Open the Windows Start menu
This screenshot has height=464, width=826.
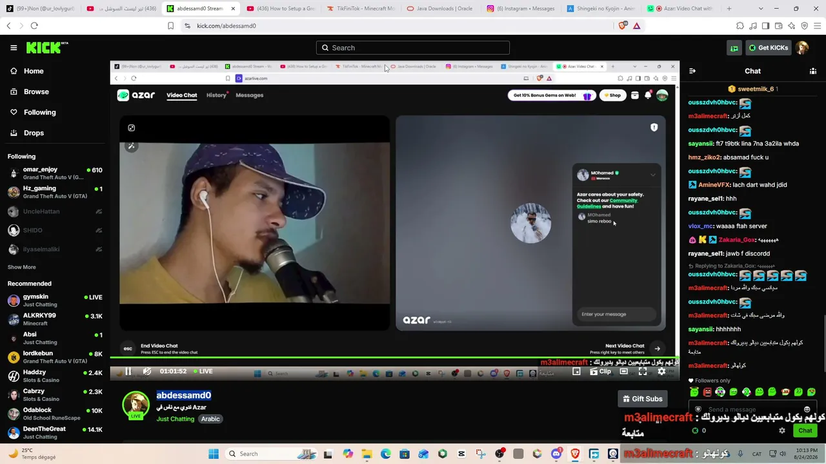214,454
